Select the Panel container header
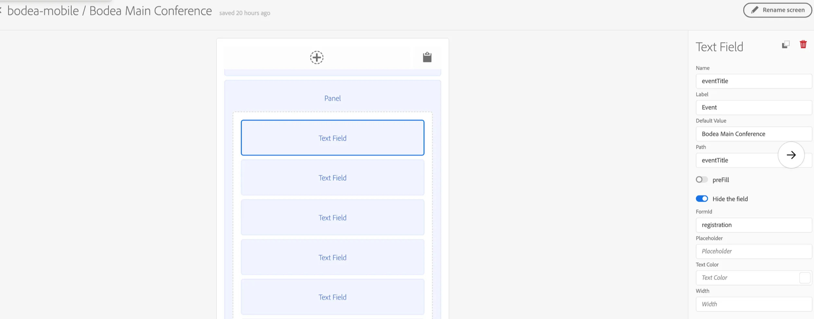This screenshot has width=814, height=319. point(332,98)
